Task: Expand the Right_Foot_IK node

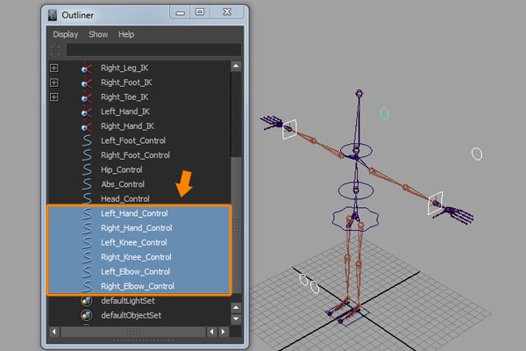Action: pyautogui.click(x=54, y=82)
